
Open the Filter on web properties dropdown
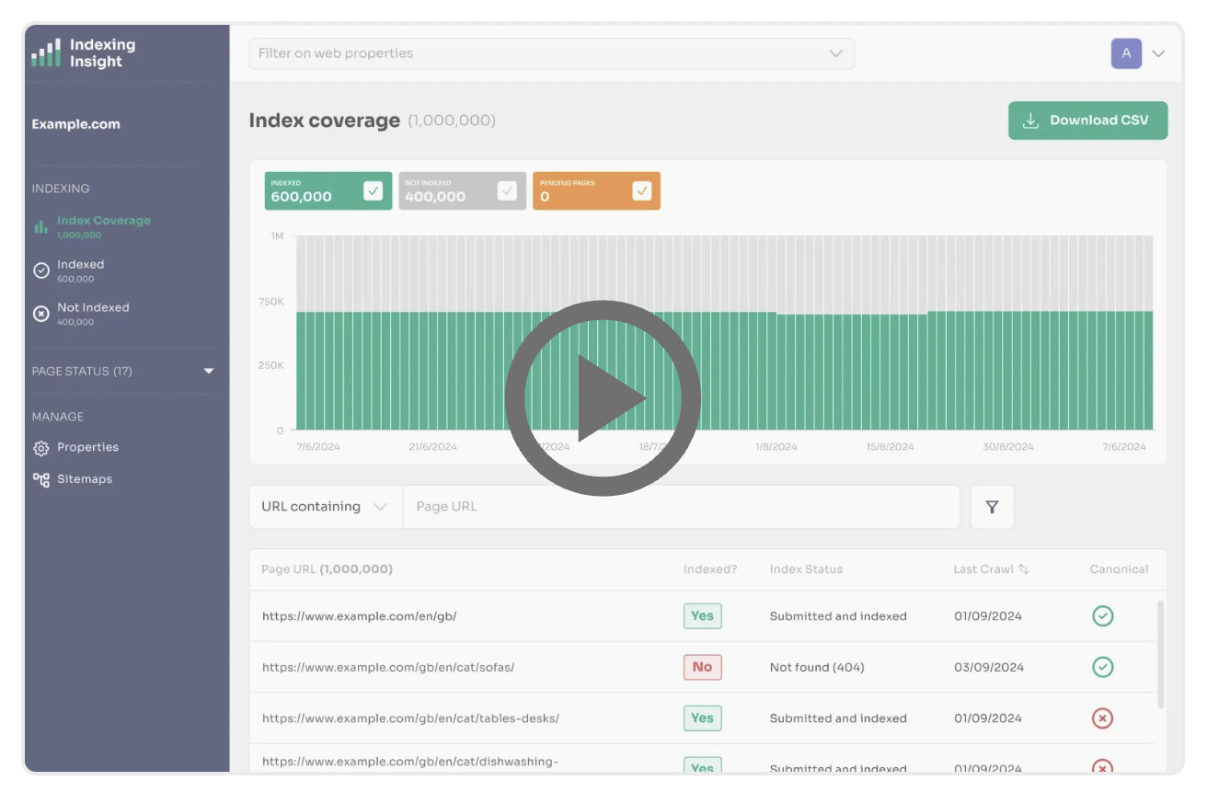[552, 53]
